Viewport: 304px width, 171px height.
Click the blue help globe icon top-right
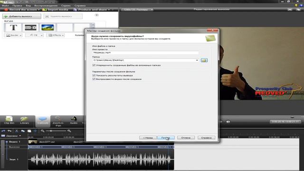(301, 6)
